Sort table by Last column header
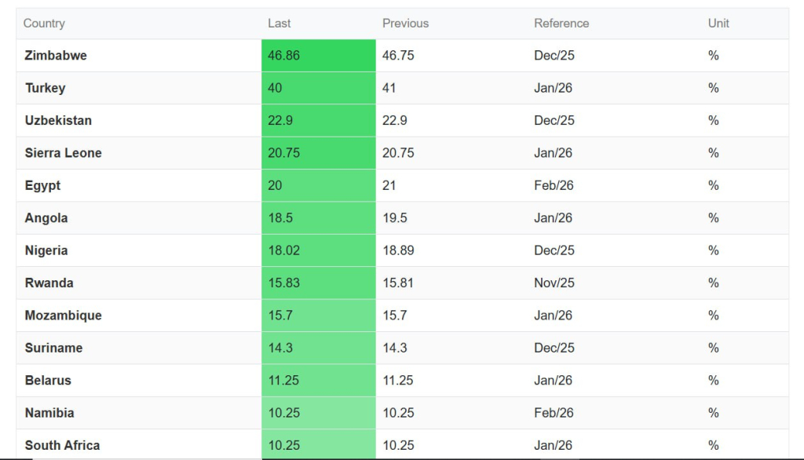The width and height of the screenshot is (804, 460). (x=279, y=24)
